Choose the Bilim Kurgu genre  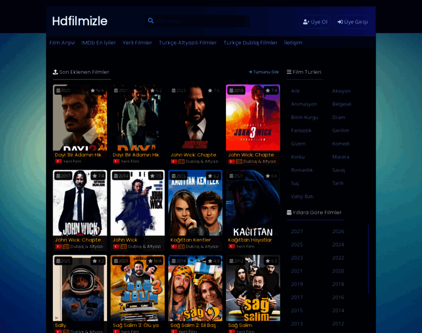click(304, 117)
